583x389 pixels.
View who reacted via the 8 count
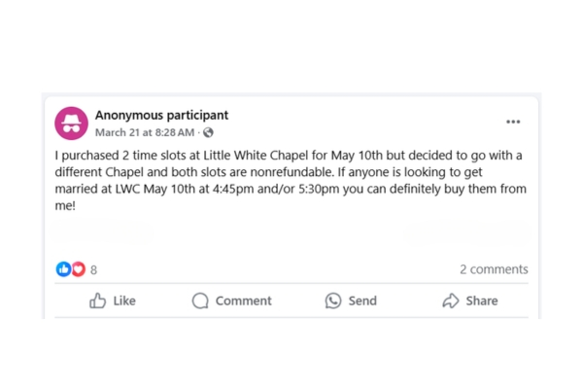coord(93,270)
